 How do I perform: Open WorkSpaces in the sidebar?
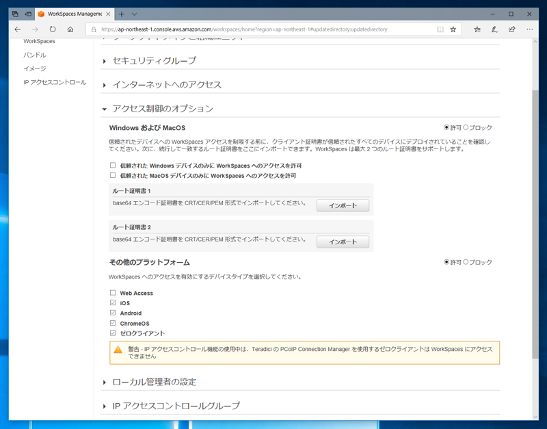(x=40, y=41)
